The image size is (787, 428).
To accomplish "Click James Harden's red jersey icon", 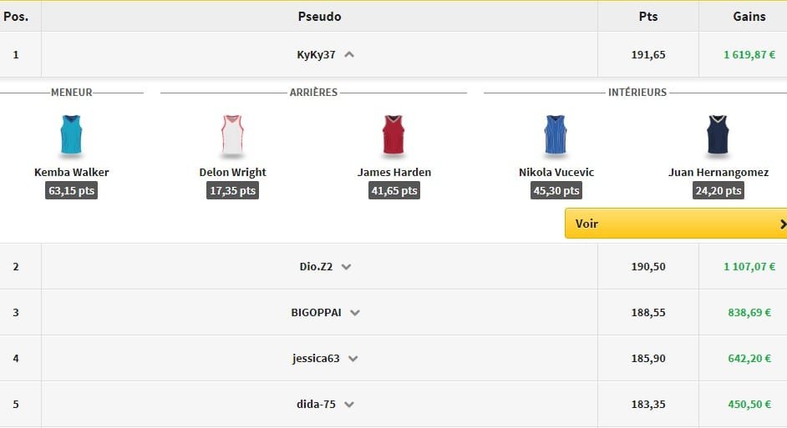I will (x=393, y=134).
